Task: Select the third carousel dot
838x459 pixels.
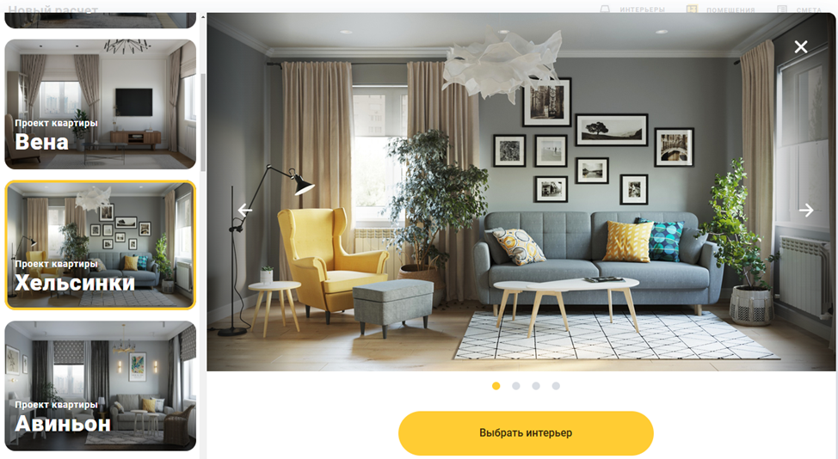Action: 536,386
